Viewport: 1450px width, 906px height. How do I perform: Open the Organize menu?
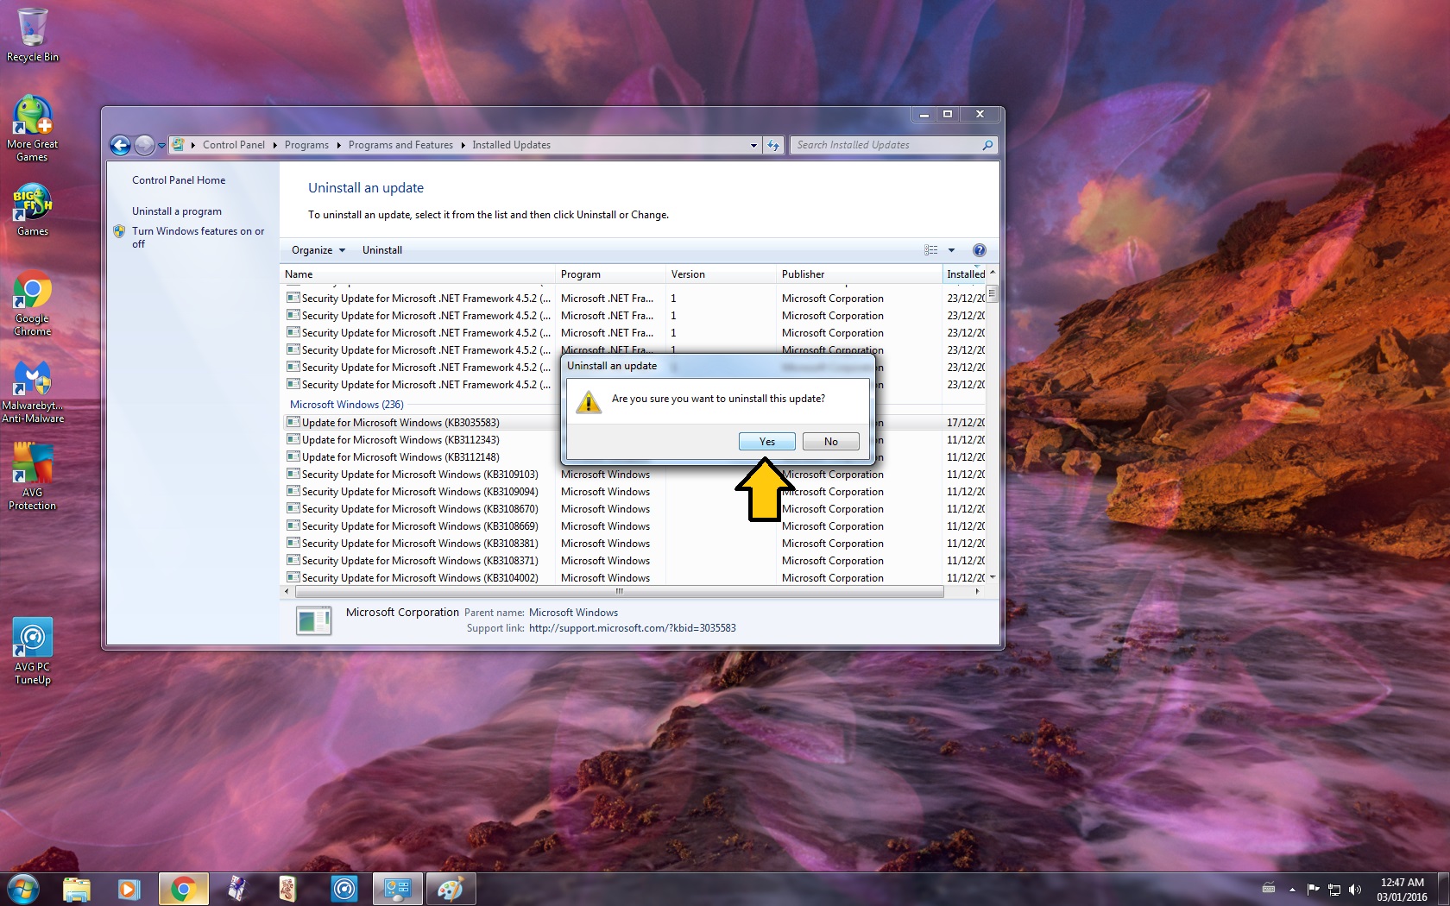coord(318,250)
